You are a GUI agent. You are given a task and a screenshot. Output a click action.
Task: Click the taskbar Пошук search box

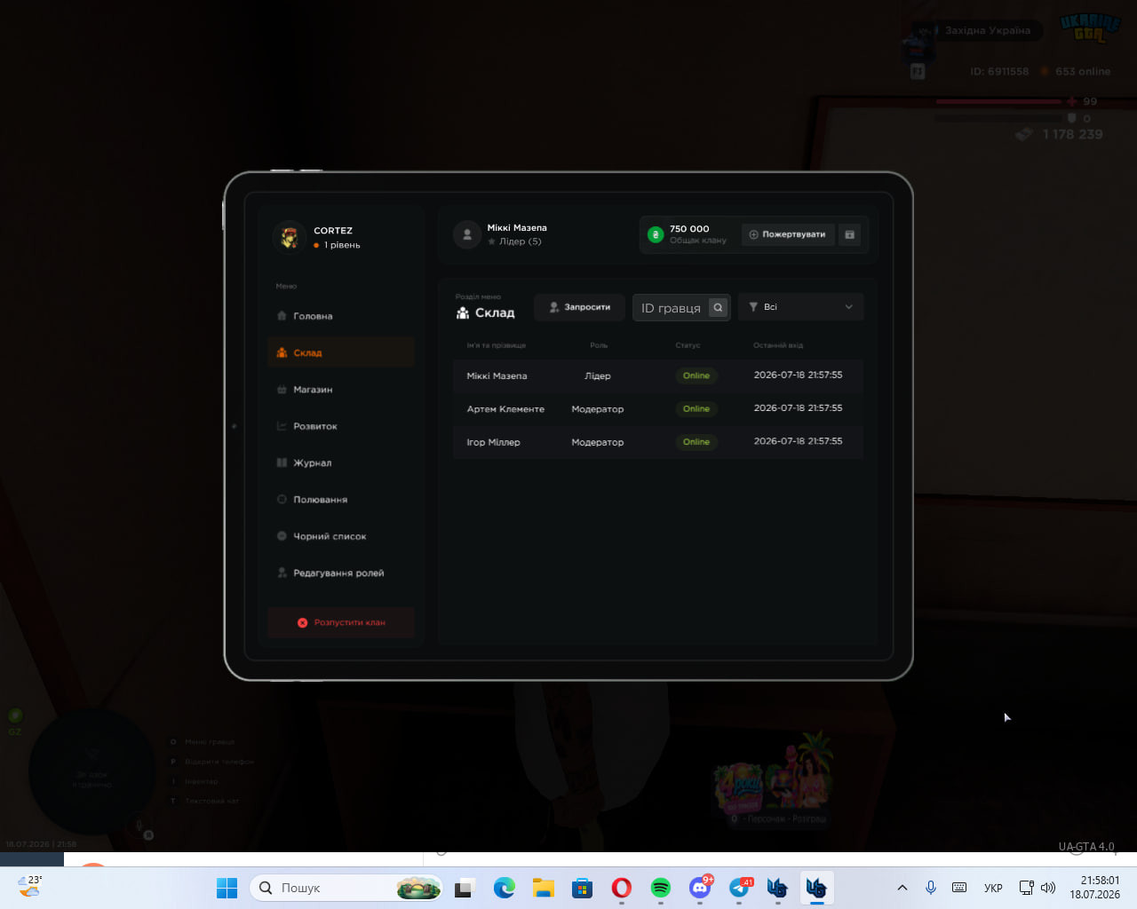click(x=346, y=888)
